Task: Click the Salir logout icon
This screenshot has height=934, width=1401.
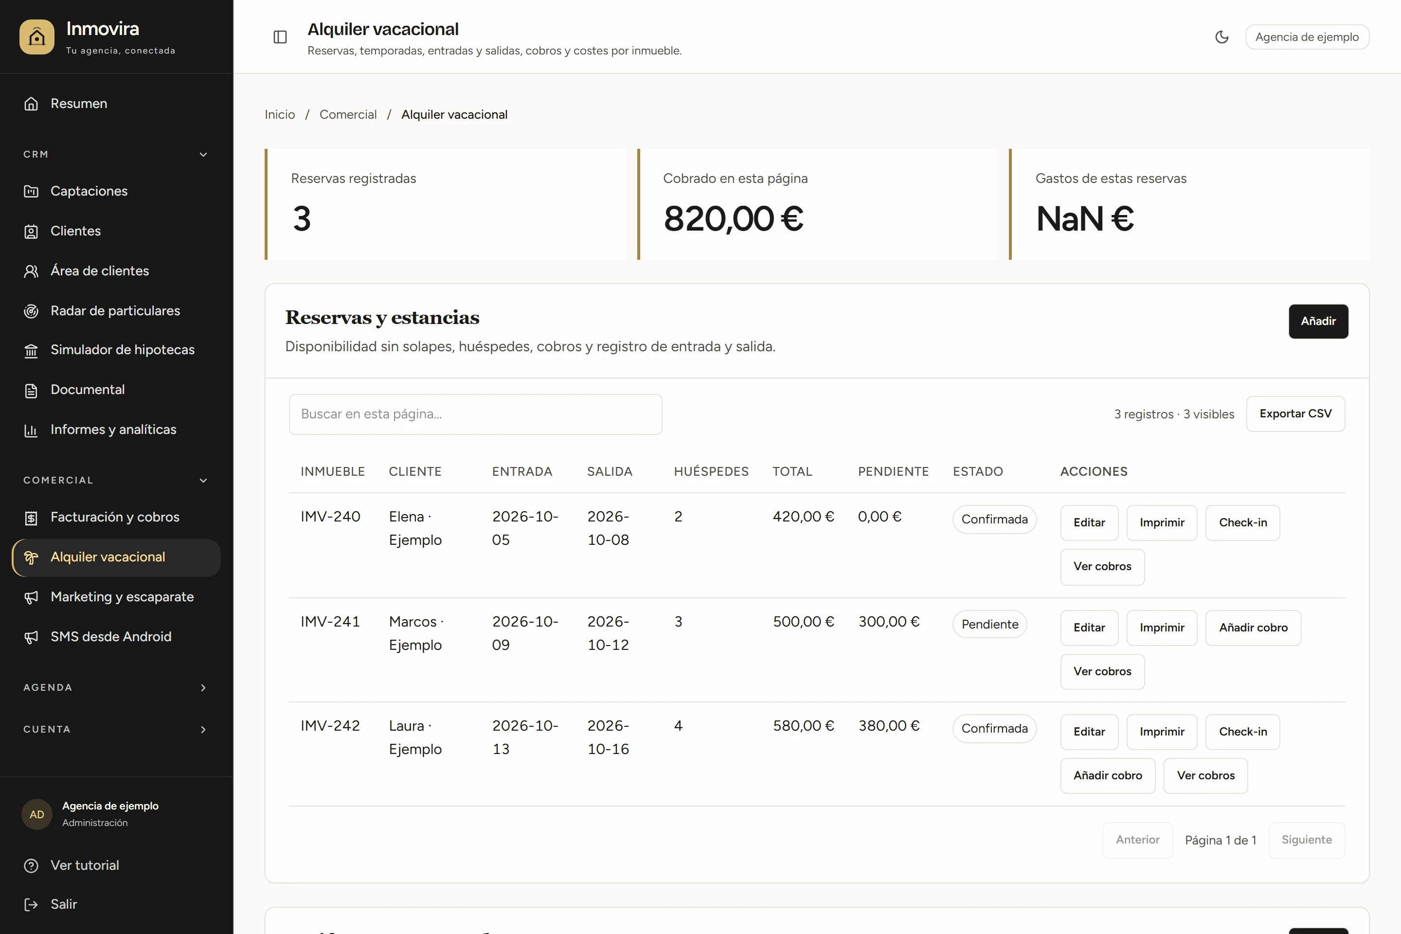Action: tap(31, 905)
